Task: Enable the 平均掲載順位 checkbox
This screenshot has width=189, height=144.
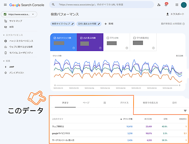Action: (135, 38)
